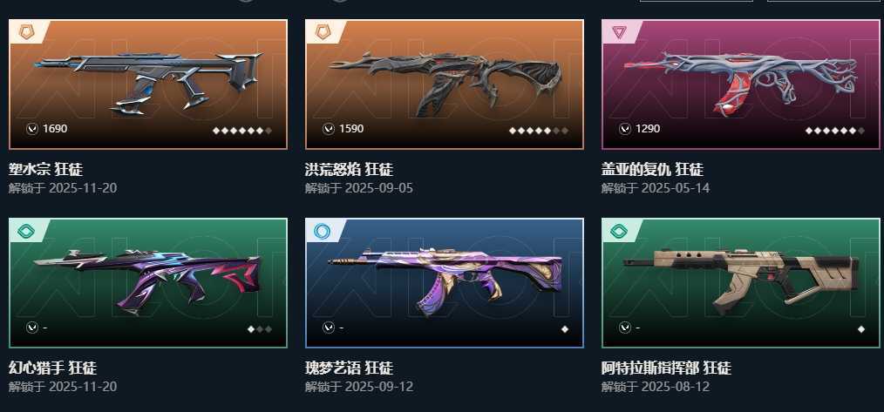Click the VP currency icon beside 1290
Image resolution: width=884 pixels, height=412 pixels.
click(x=625, y=129)
